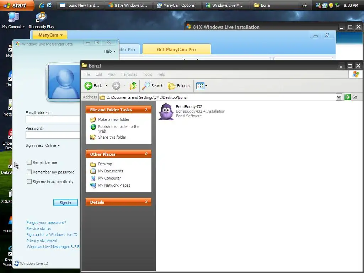This screenshot has height=273, width=364.
Task: Switch to 81% Windows Live taskbar item
Action: [128, 5]
